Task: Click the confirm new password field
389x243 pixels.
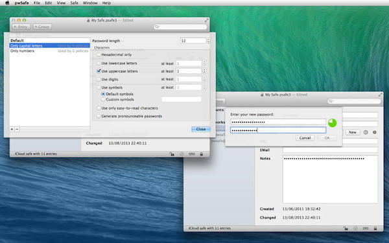Action: [x=278, y=130]
